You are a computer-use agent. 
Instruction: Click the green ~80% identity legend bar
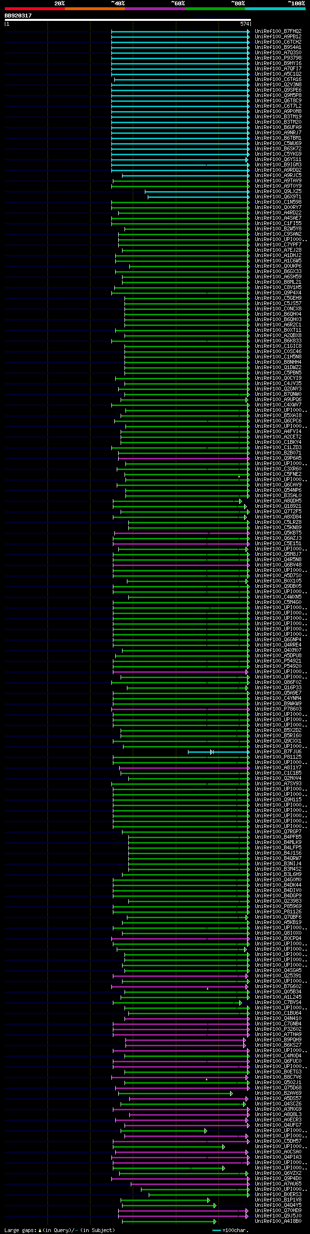coord(215,9)
